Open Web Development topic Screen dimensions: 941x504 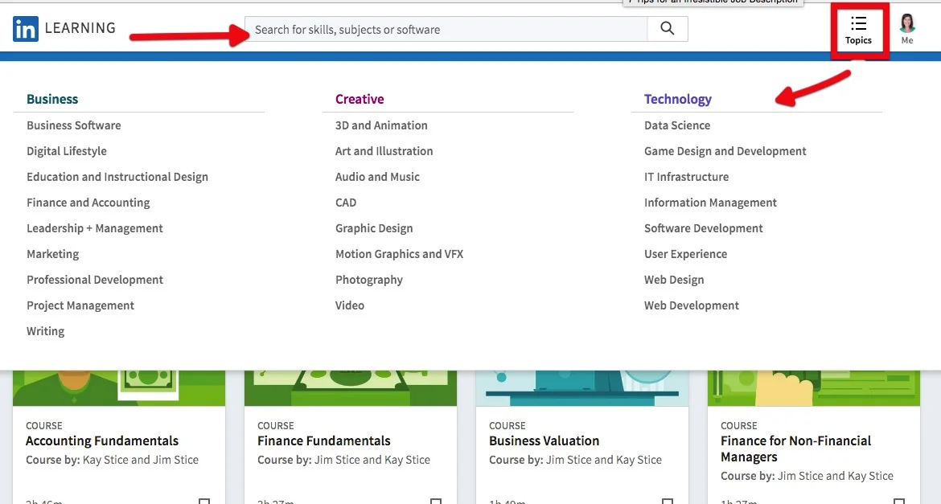[x=692, y=305]
